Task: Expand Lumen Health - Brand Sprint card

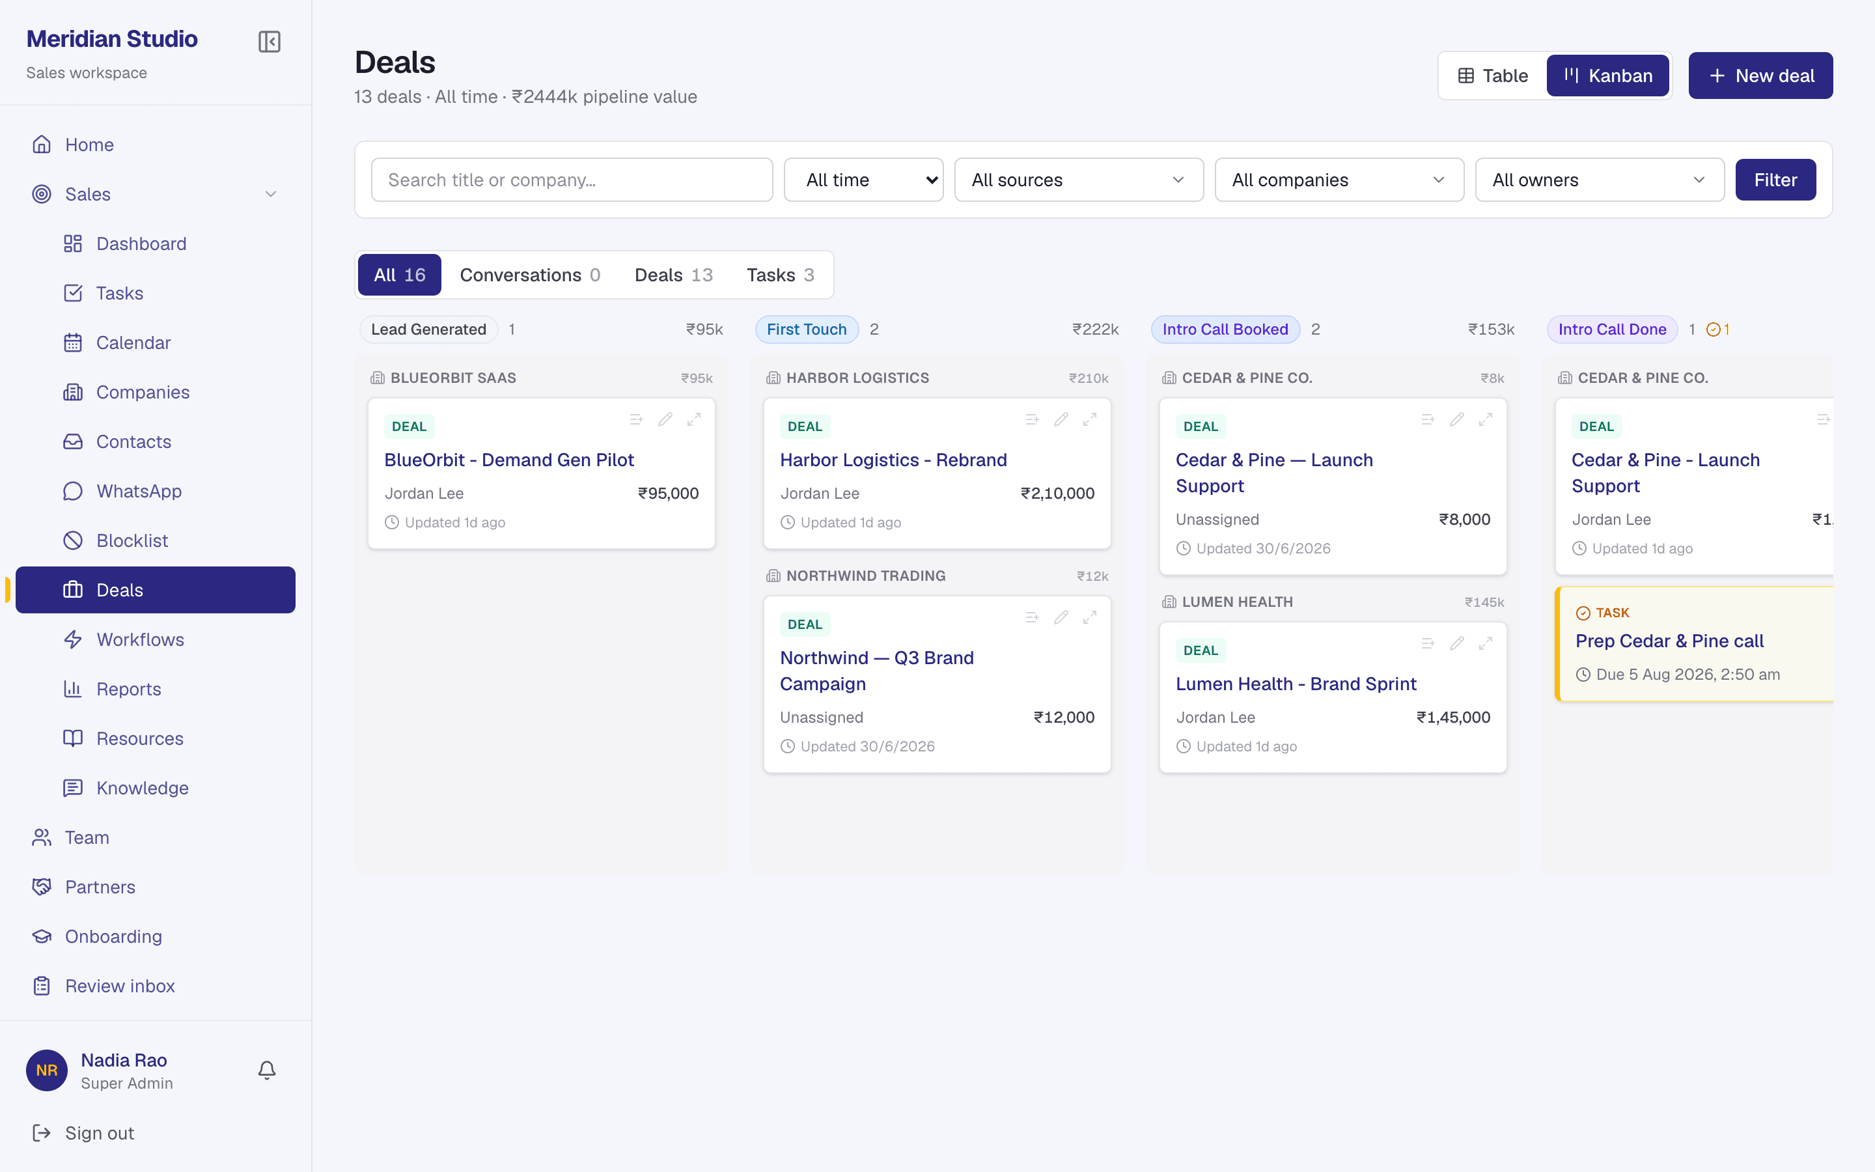Action: [1485, 643]
